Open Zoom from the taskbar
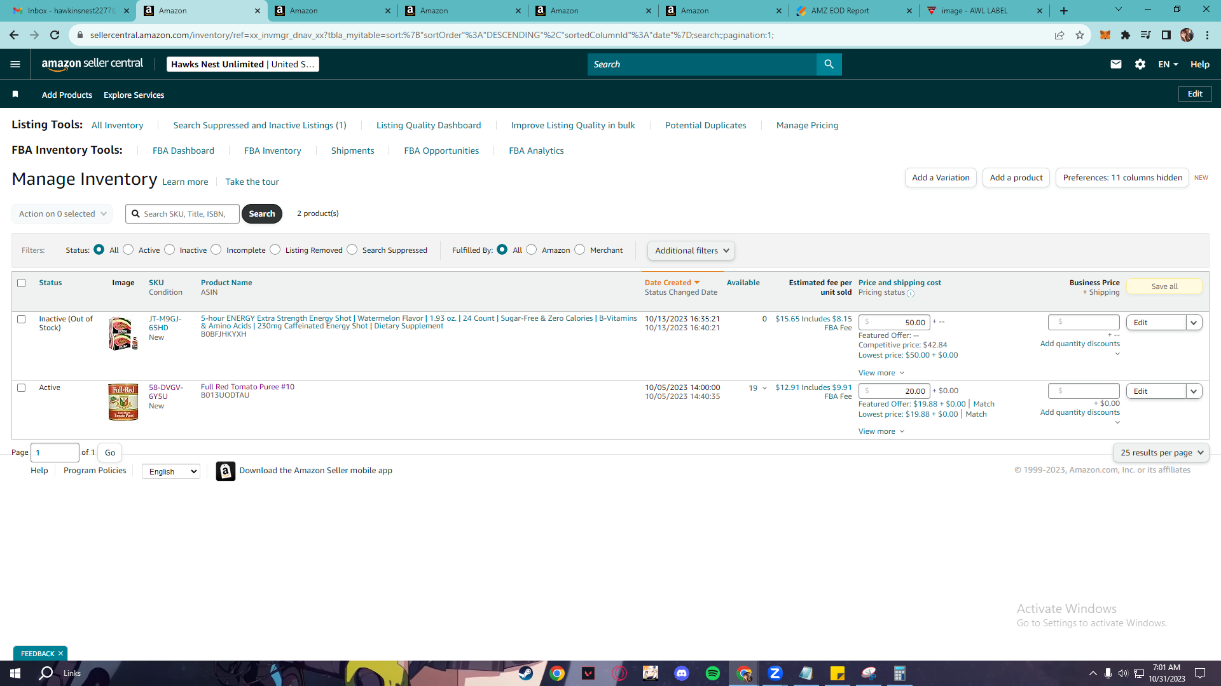 click(775, 673)
